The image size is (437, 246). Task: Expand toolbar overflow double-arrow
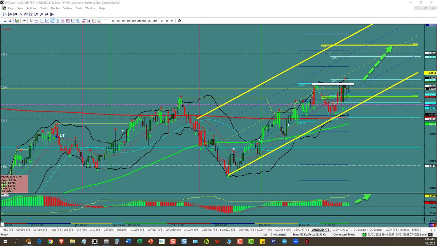click(106, 19)
